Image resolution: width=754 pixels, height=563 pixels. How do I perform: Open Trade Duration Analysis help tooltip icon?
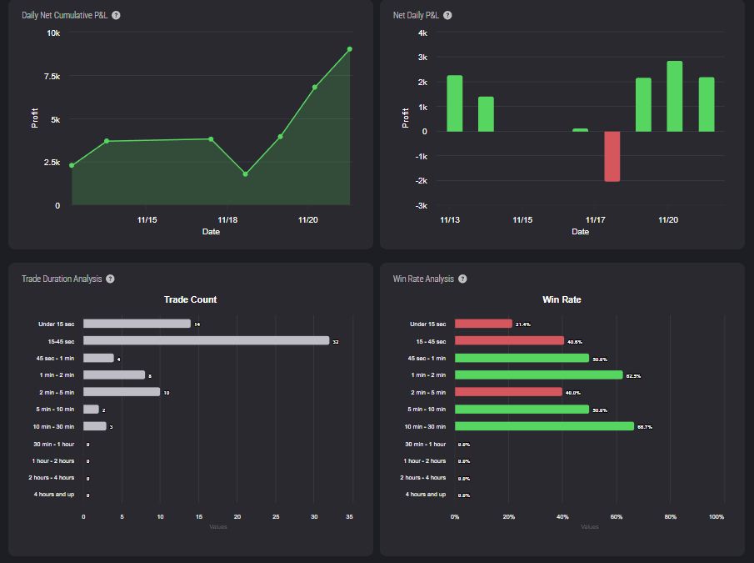click(x=110, y=279)
